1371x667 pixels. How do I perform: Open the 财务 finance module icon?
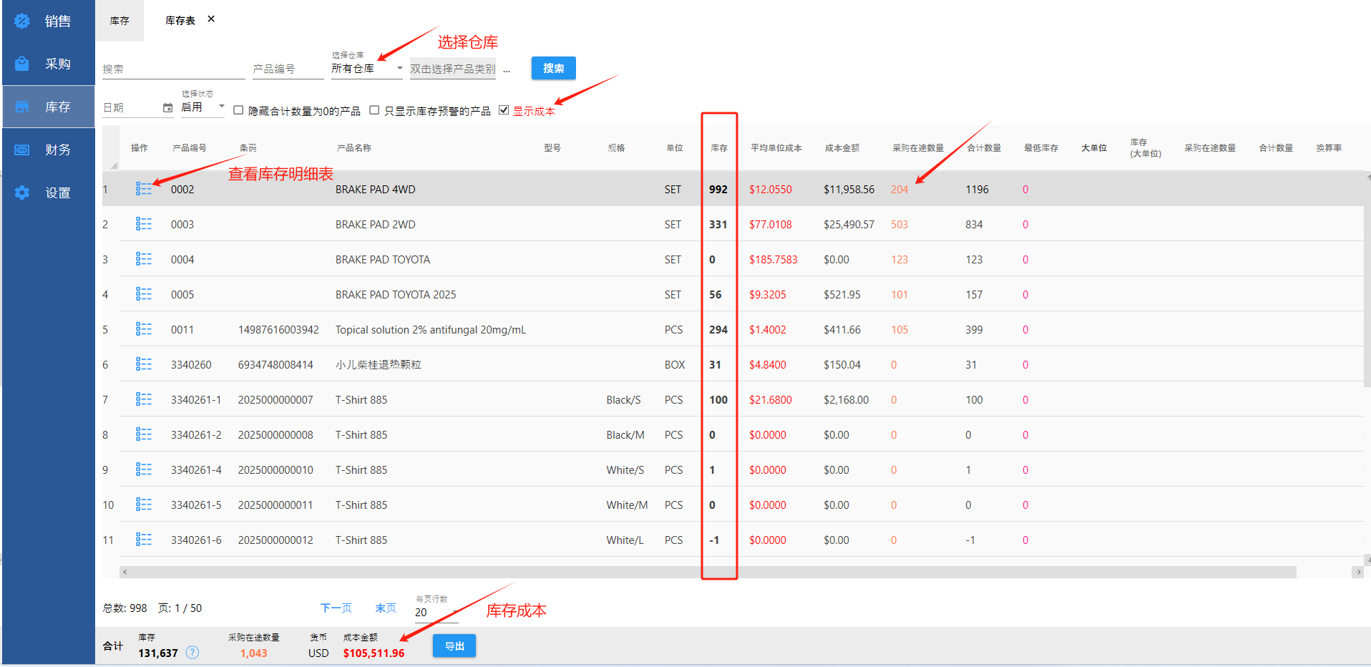coord(22,150)
